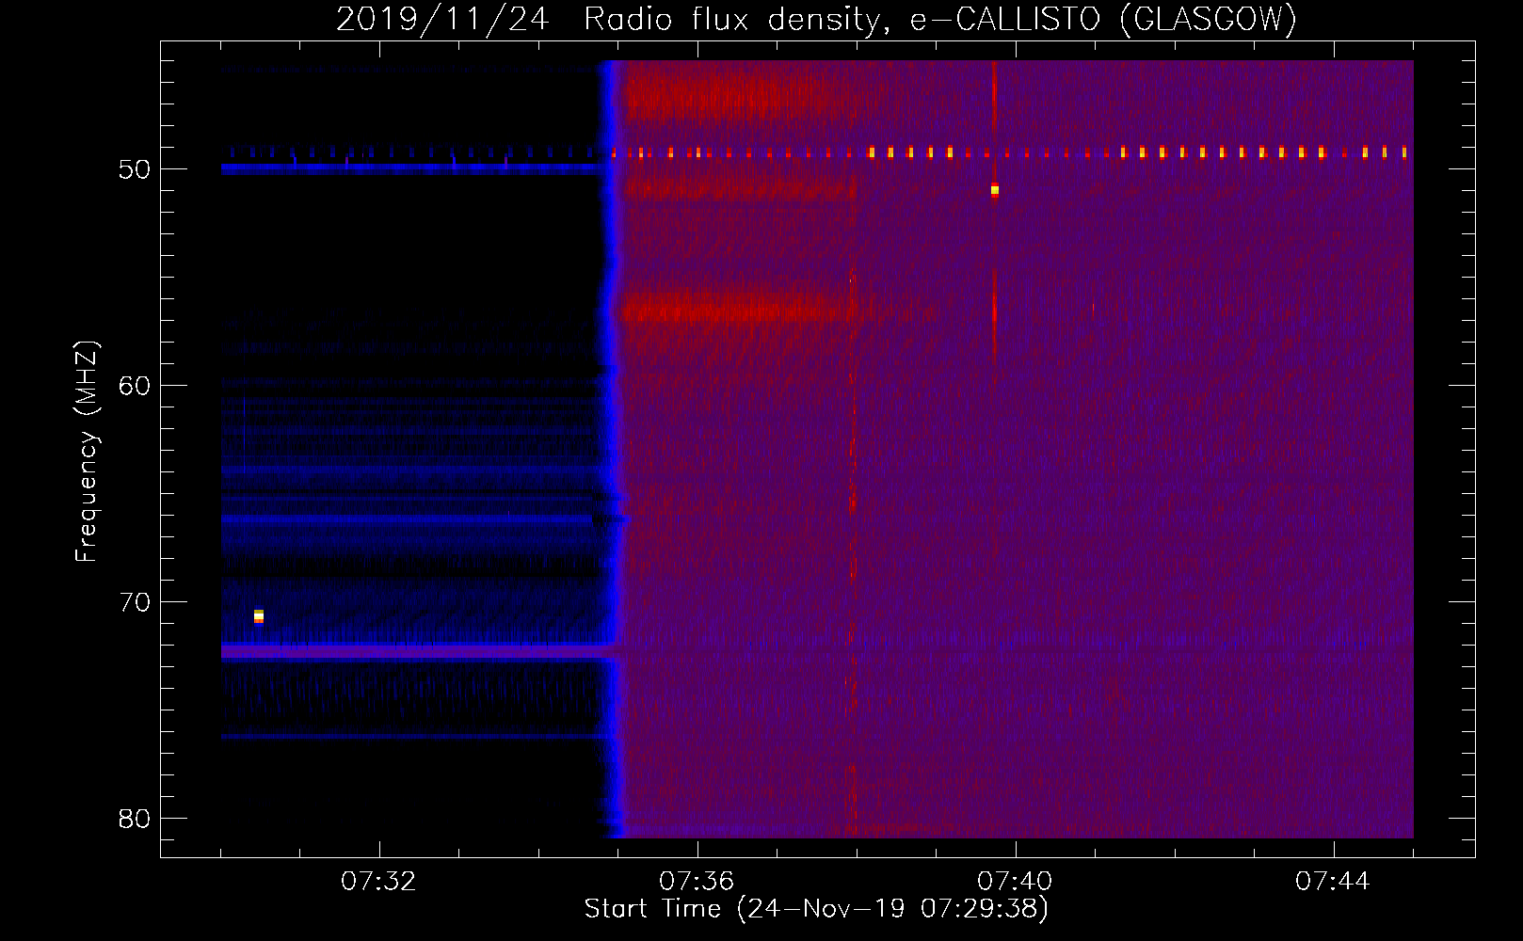Click the 'Start Time (24-Nov-19 07:29:38)' label
The height and width of the screenshot is (941, 1523).
coord(816,909)
